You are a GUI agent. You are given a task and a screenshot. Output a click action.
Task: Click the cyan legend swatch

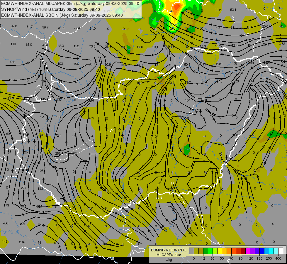[x=272, y=251]
